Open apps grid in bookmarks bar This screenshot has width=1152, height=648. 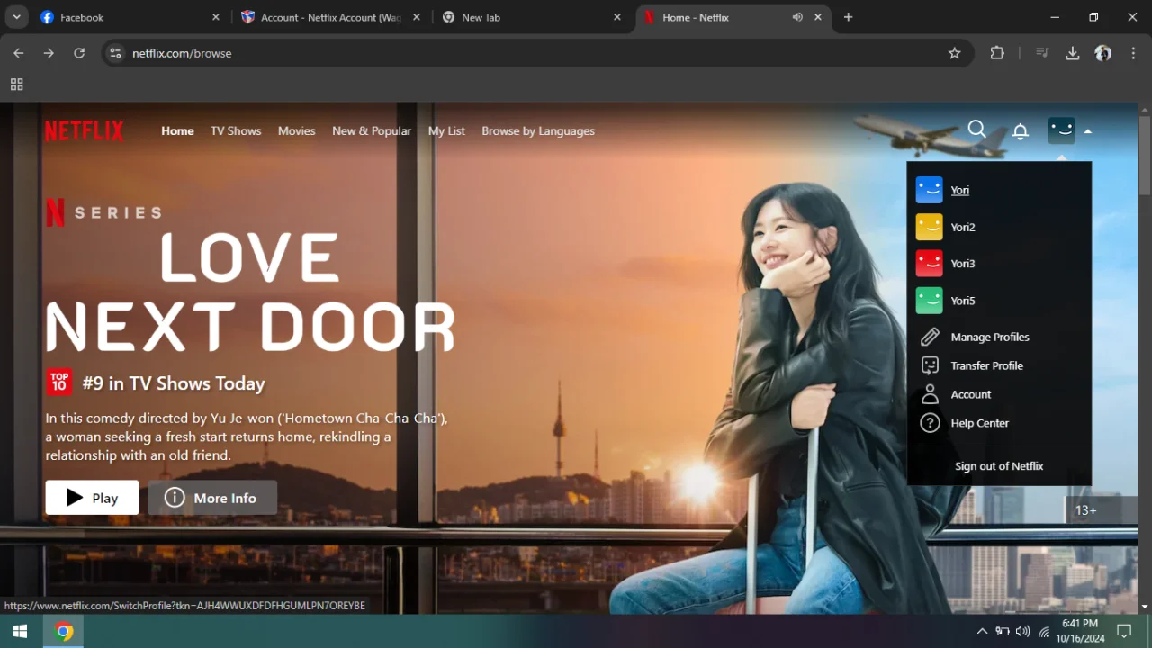[16, 85]
